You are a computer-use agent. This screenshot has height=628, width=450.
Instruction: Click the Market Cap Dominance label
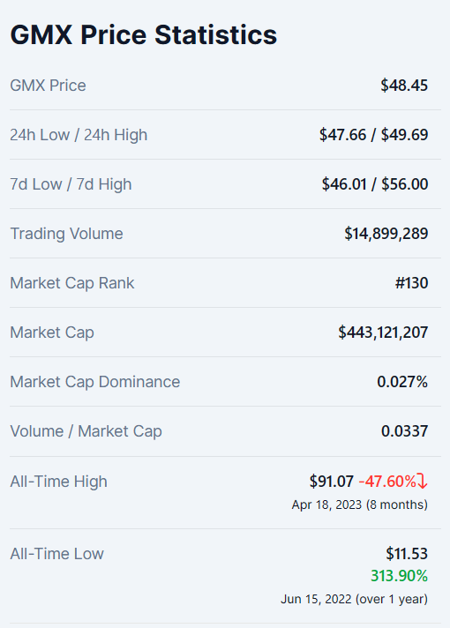click(x=95, y=382)
